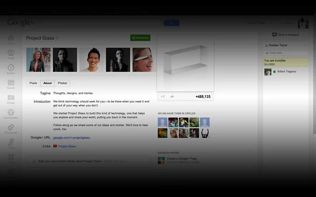Click Start a hangout
The width and height of the screenshot is (316, 197).
(x=288, y=34)
